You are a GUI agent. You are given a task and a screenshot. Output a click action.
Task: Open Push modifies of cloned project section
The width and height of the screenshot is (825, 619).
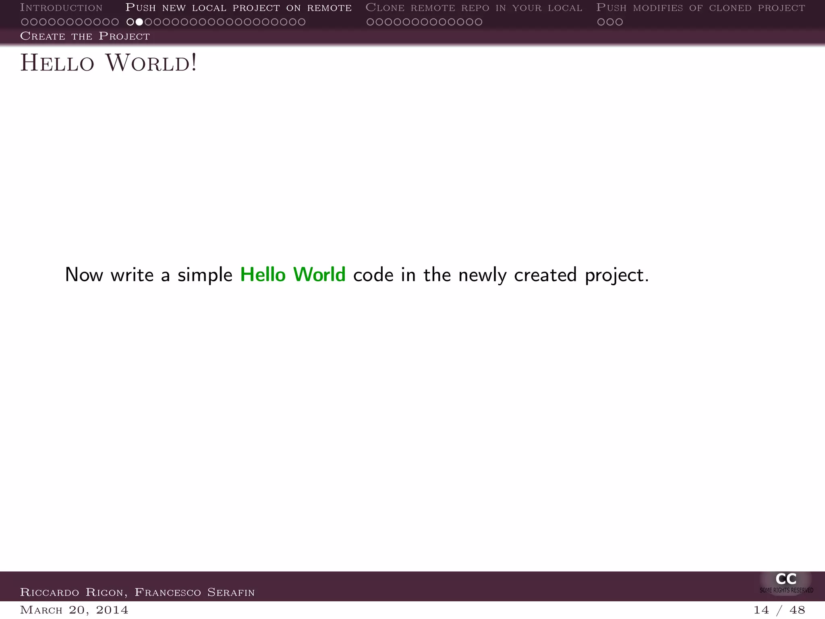[x=701, y=8]
